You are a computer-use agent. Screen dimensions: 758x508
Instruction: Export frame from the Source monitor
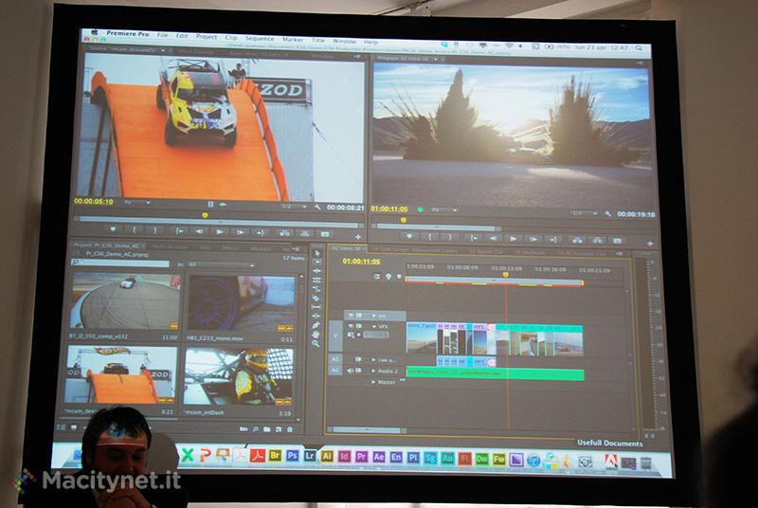coord(325,234)
